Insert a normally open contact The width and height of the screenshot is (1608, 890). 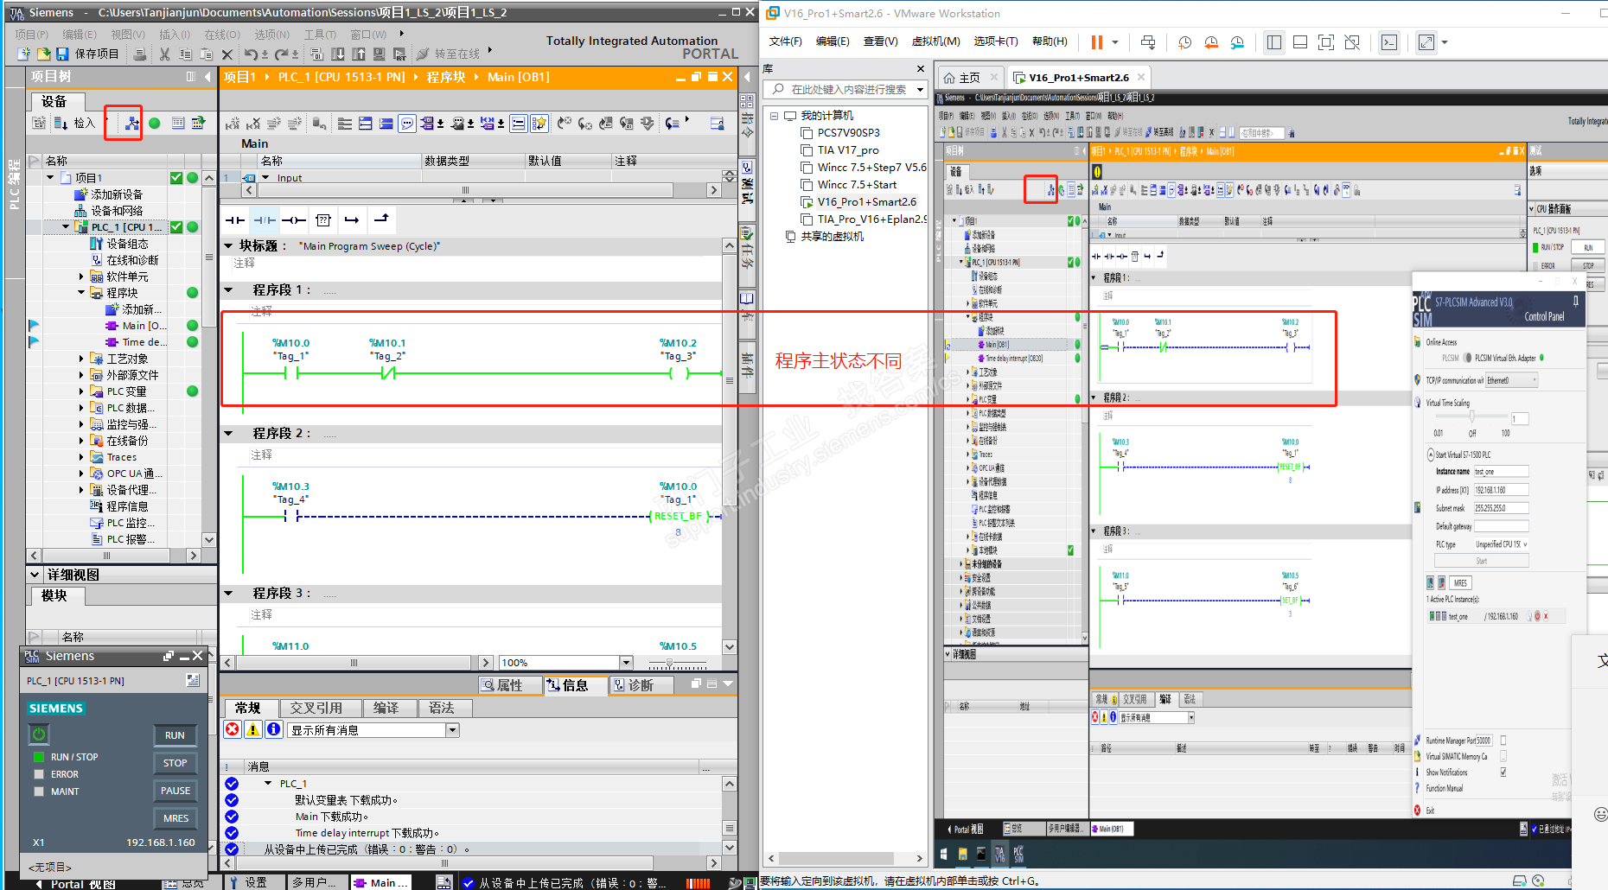pyautogui.click(x=234, y=219)
